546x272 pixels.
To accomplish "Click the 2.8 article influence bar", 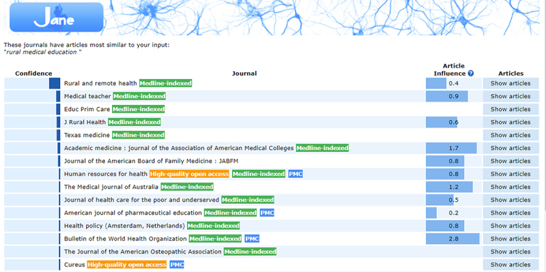I will click(452, 239).
